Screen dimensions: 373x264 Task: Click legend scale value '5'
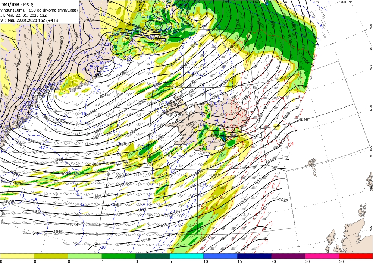pyautogui.click(x=171, y=261)
